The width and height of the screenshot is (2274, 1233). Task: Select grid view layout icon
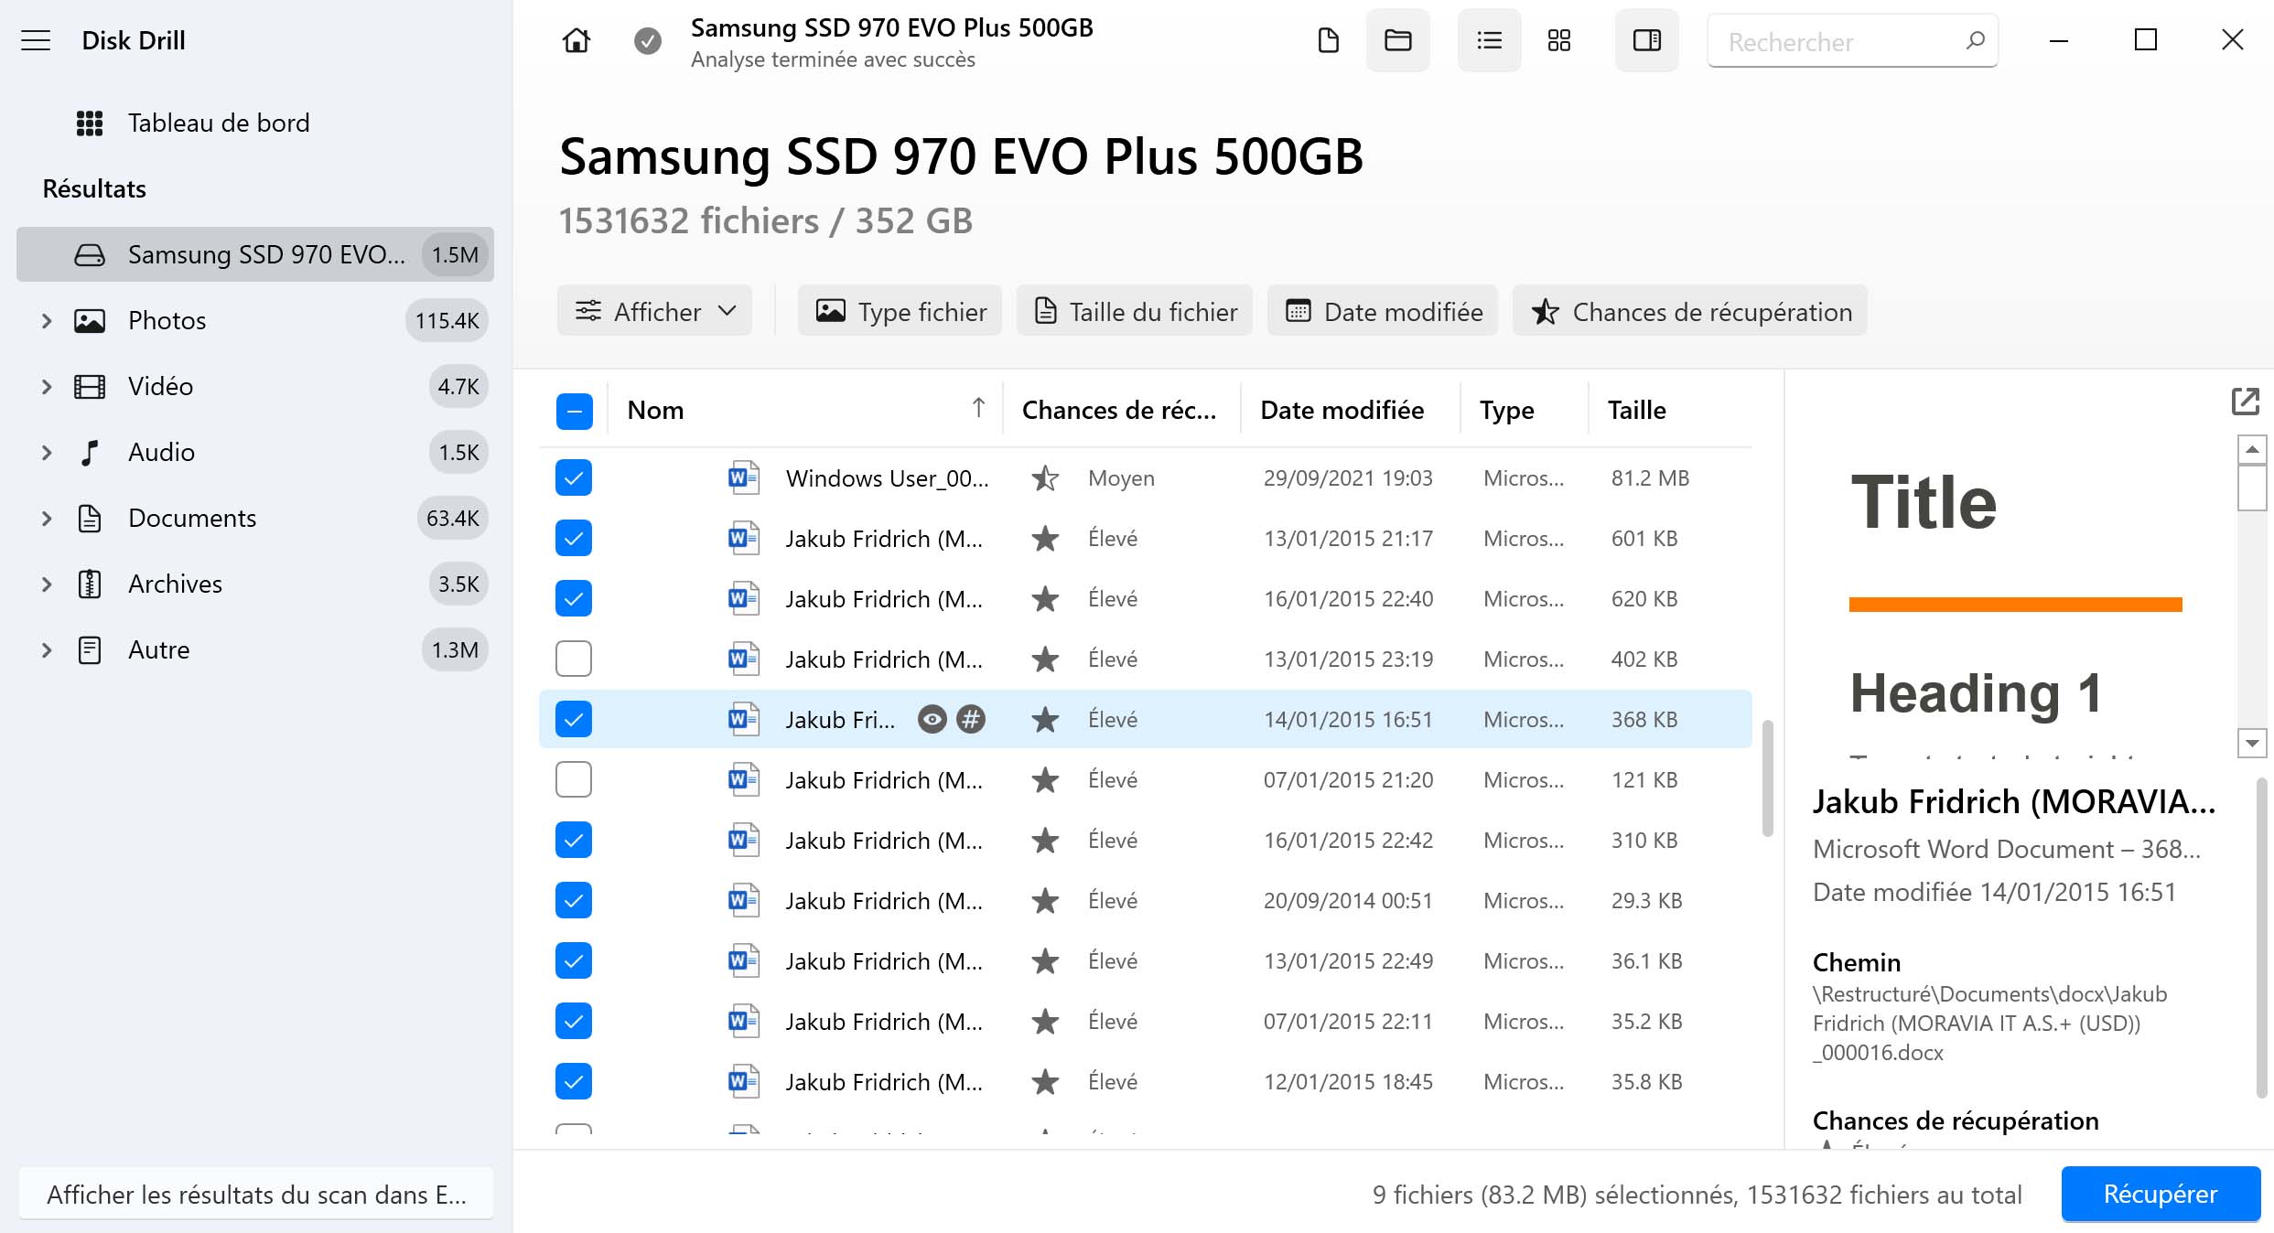(1558, 40)
